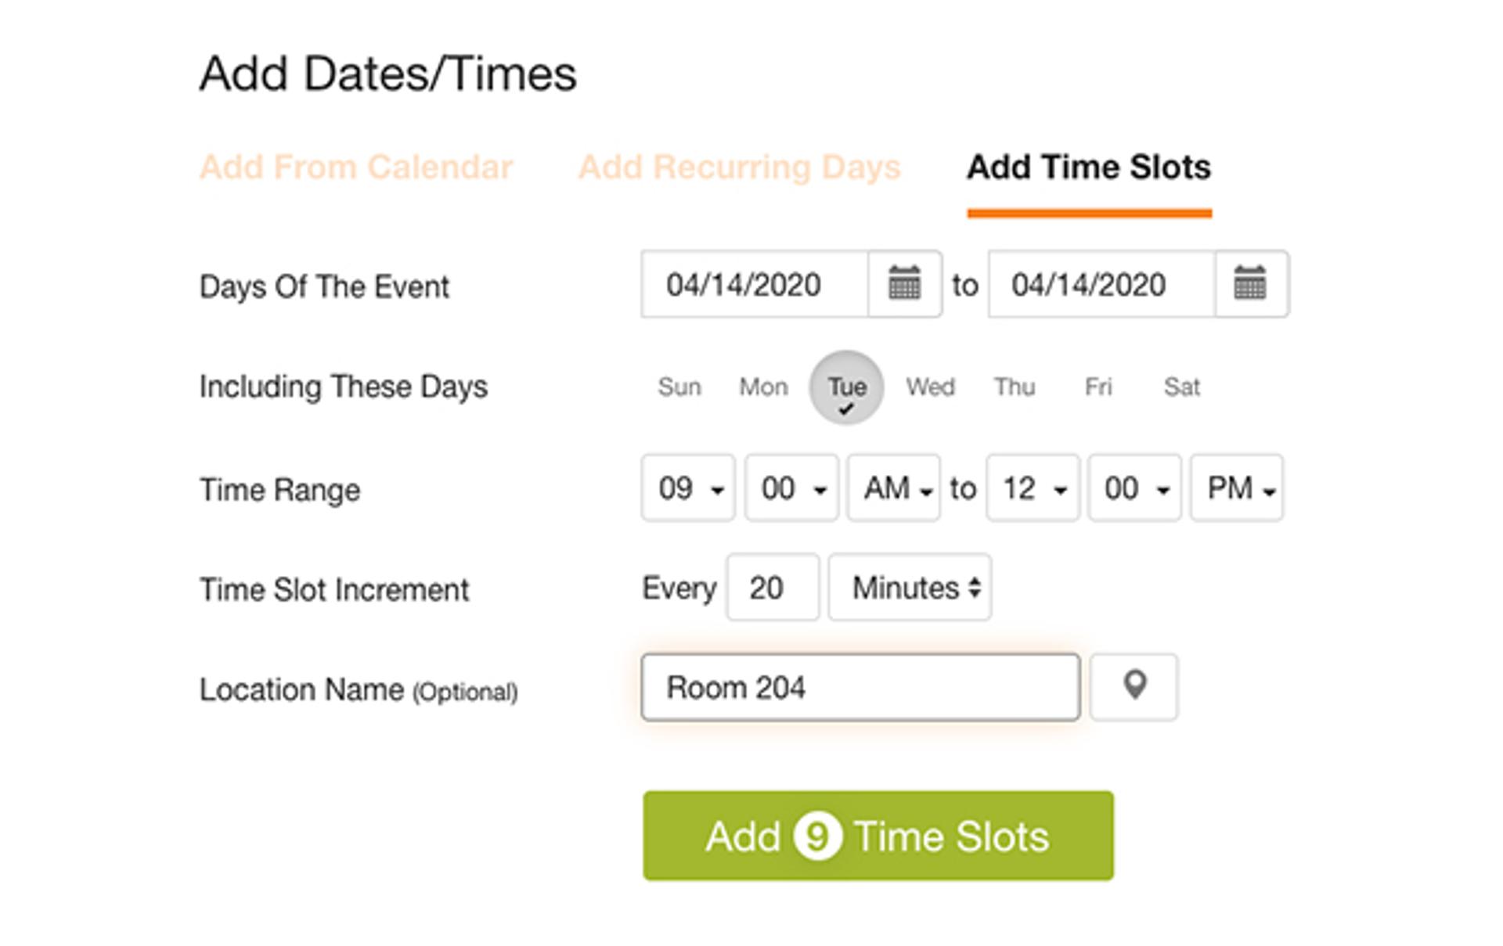This screenshot has height=946, width=1503.
Task: Switch to Add Recurring Days tab
Action: pyautogui.click(x=740, y=167)
